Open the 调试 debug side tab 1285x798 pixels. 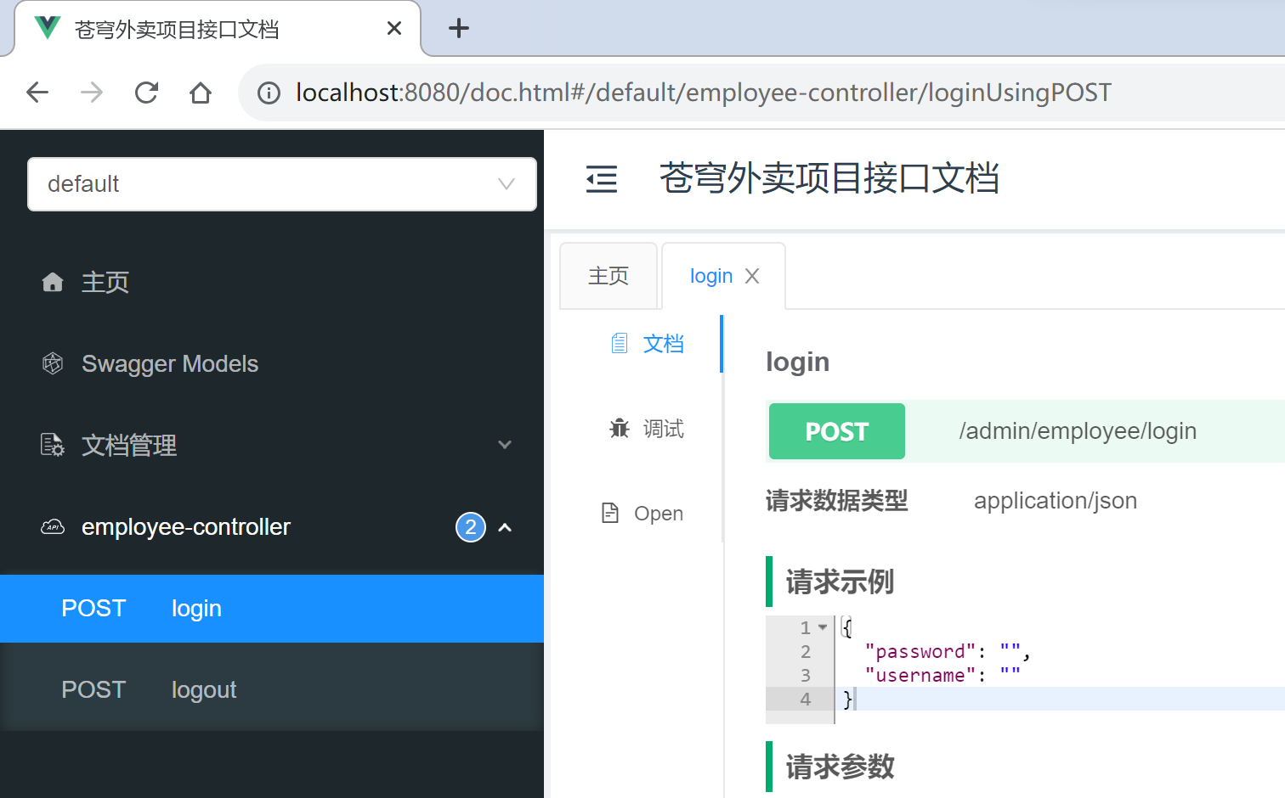pos(647,429)
